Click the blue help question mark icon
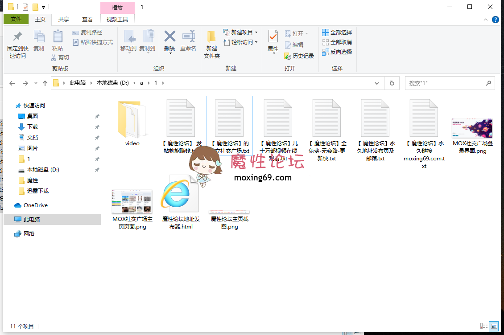The image size is (504, 335). [x=496, y=20]
